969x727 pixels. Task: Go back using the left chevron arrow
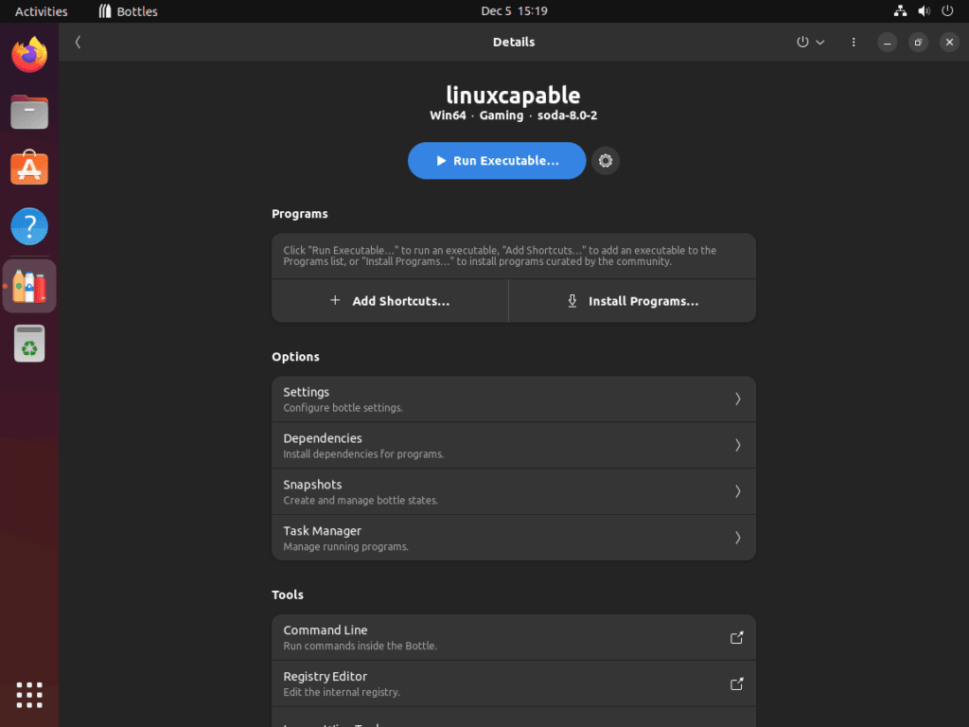(78, 42)
